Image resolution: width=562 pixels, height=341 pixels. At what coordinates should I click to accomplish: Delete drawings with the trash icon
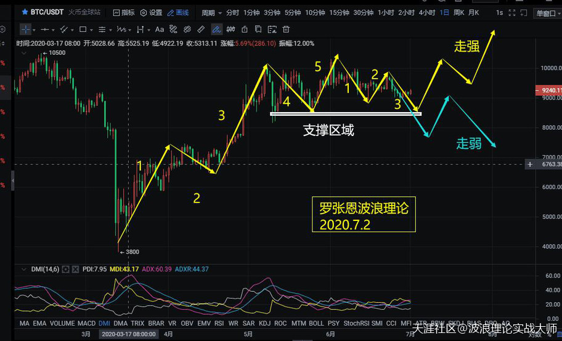pyautogui.click(x=286, y=30)
